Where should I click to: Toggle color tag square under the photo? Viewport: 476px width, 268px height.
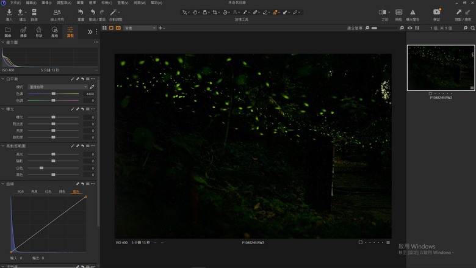[360, 242]
